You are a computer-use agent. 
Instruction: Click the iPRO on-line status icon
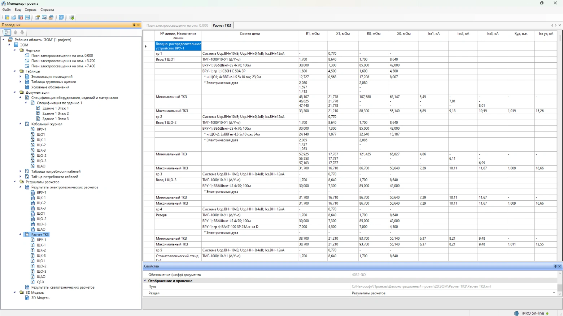click(x=516, y=313)
